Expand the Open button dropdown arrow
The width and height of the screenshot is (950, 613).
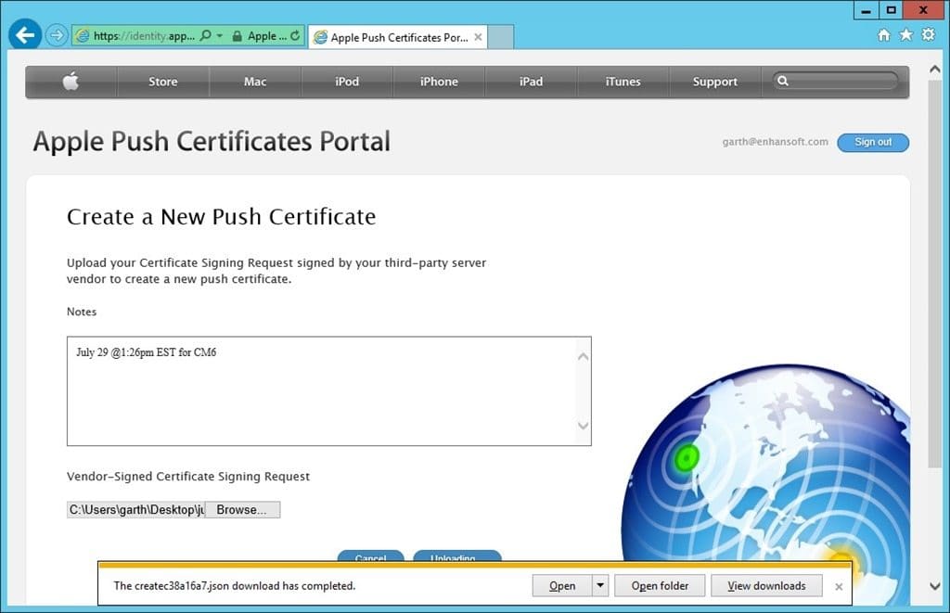600,586
